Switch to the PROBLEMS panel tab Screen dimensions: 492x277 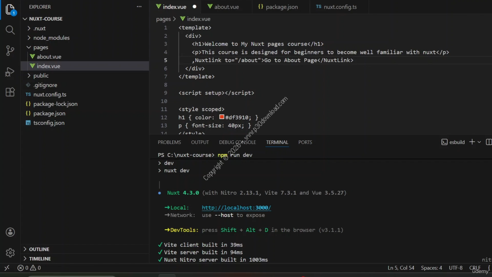(169, 142)
